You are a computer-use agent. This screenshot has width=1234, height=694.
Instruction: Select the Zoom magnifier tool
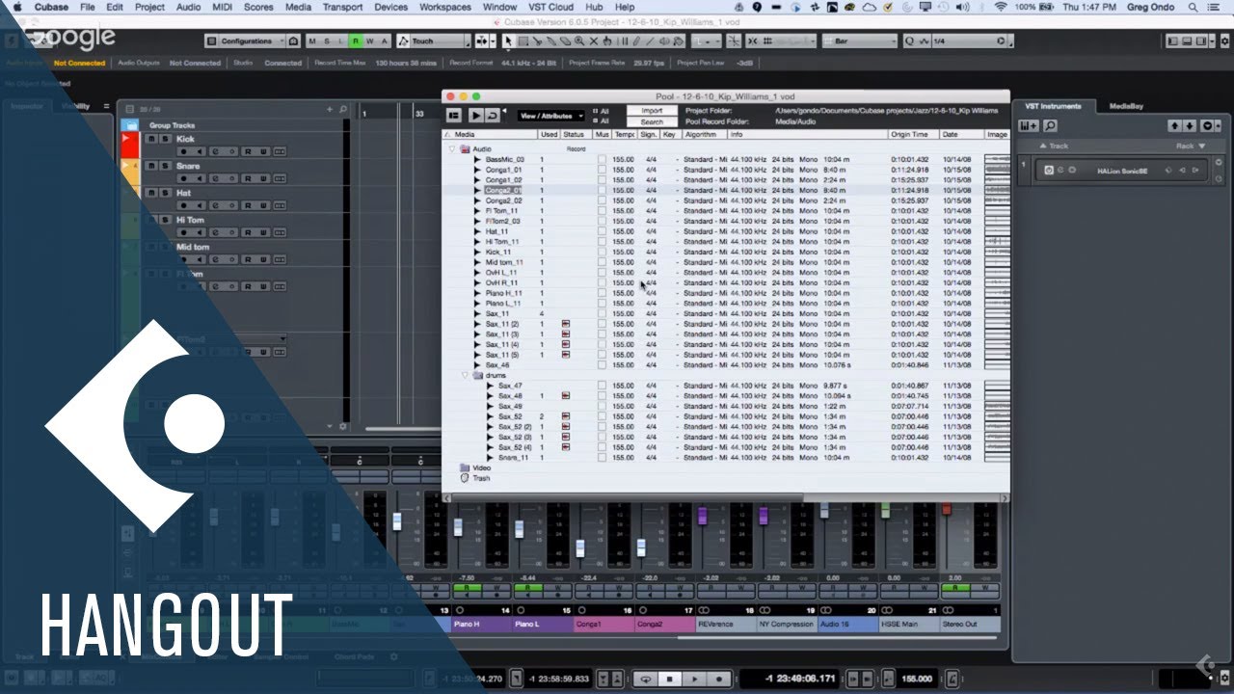pyautogui.click(x=579, y=41)
